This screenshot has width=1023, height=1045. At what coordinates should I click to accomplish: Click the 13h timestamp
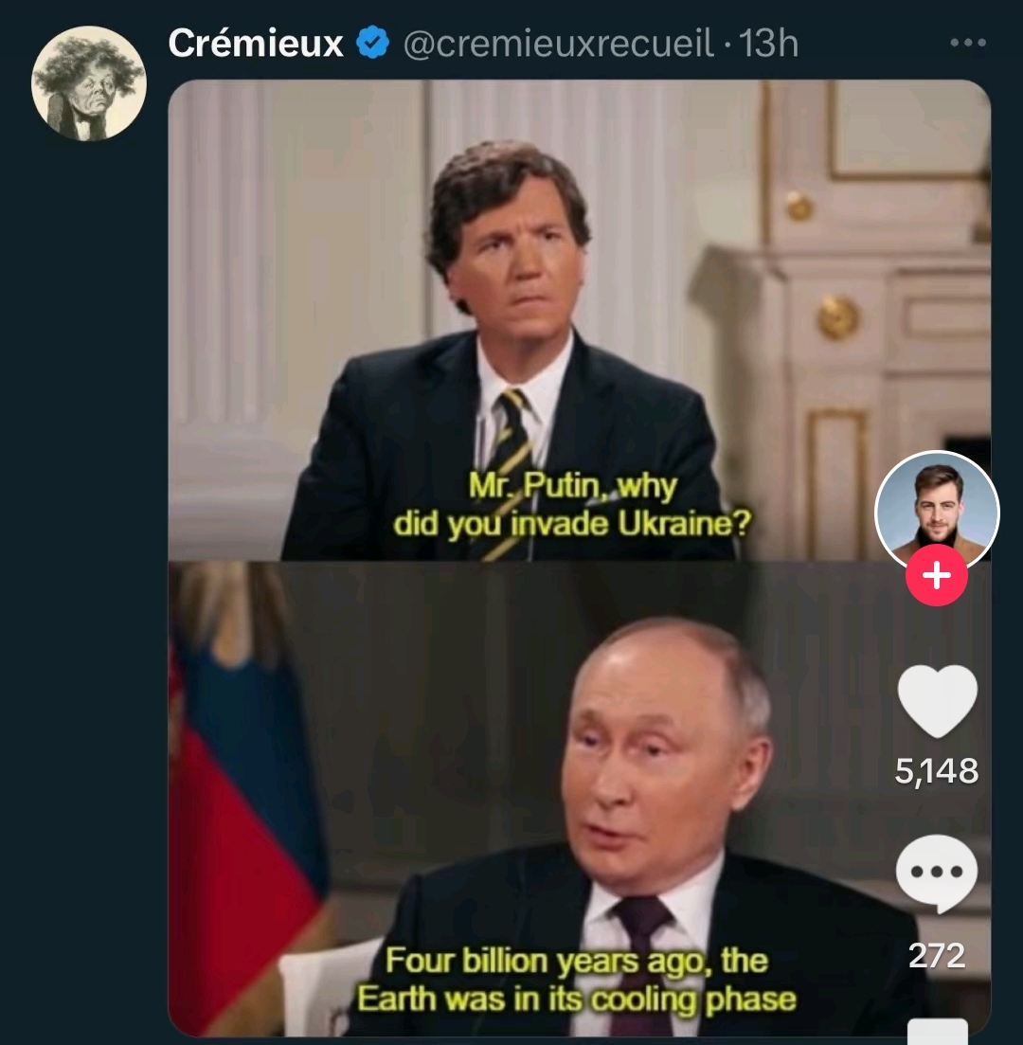[768, 44]
